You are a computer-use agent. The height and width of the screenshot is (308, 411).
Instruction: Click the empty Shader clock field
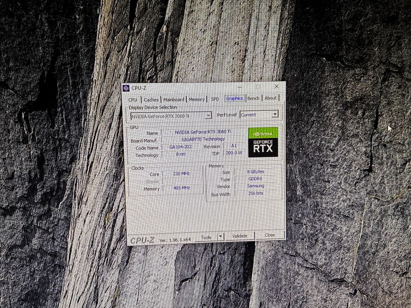tap(182, 181)
